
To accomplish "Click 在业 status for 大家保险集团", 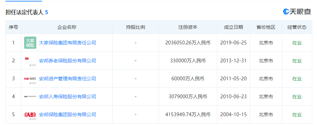I will (297, 43).
